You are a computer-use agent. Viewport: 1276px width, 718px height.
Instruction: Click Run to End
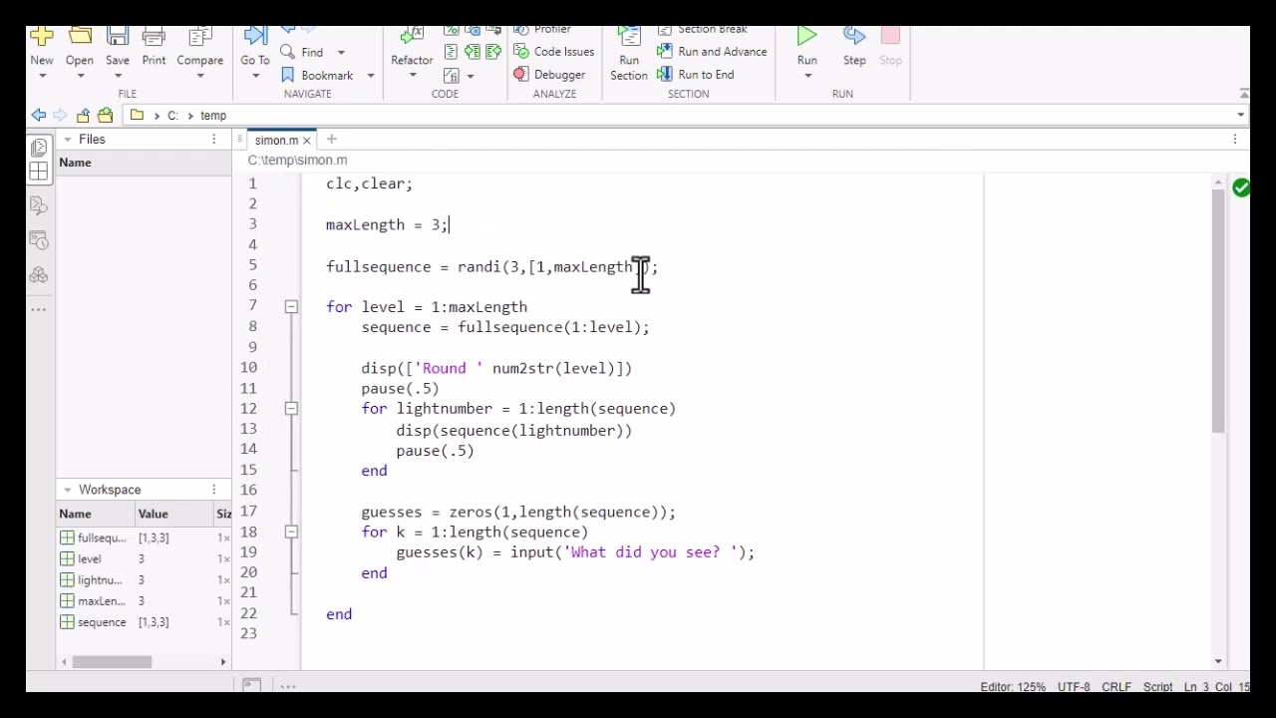(x=696, y=75)
